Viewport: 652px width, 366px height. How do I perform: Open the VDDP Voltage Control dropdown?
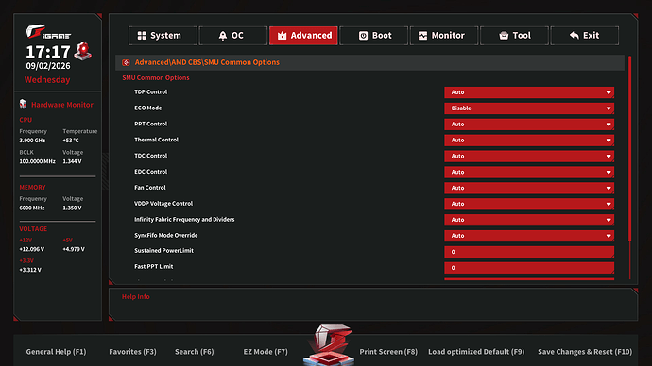click(x=529, y=204)
